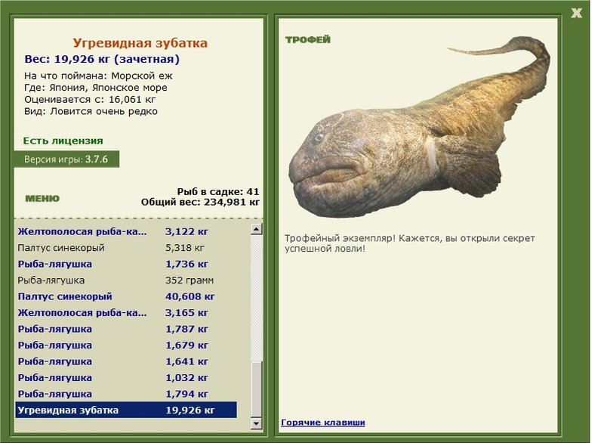Click Вид: Ловится очень редко line

91,111
